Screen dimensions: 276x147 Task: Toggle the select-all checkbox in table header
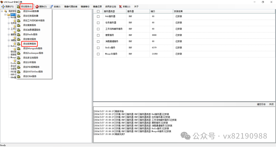pyautogui.click(x=98, y=11)
